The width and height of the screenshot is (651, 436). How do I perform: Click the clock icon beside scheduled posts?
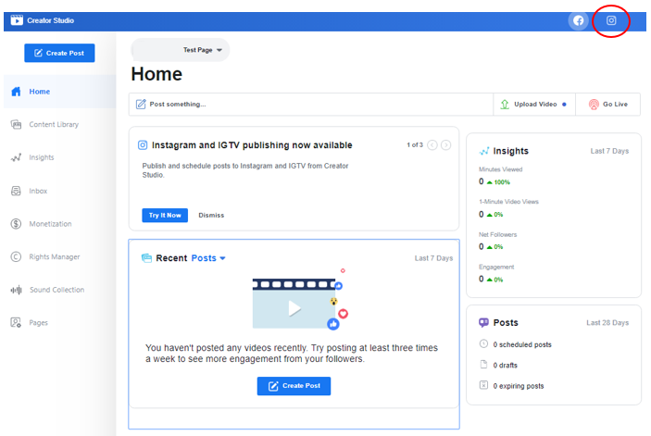(483, 343)
